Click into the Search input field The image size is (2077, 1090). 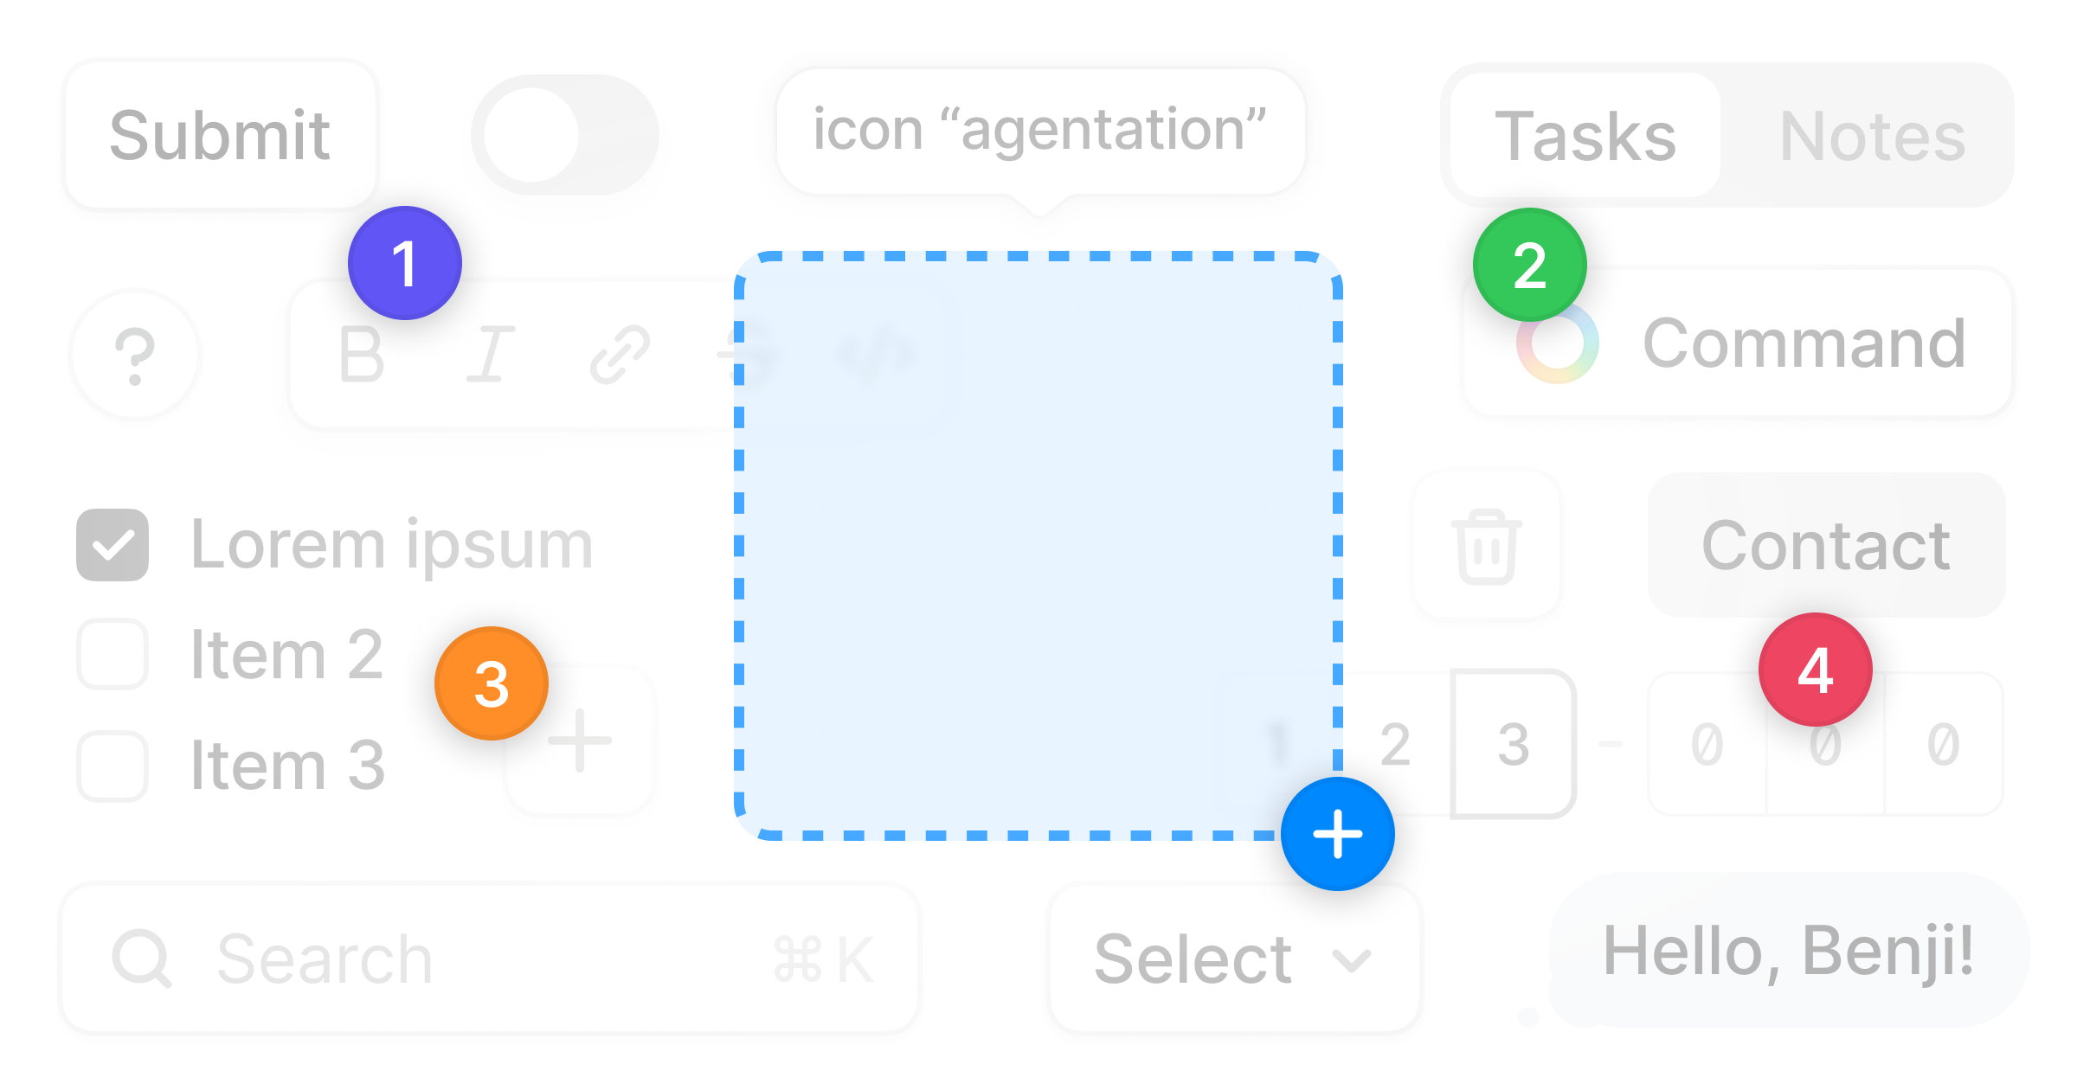pos(490,959)
